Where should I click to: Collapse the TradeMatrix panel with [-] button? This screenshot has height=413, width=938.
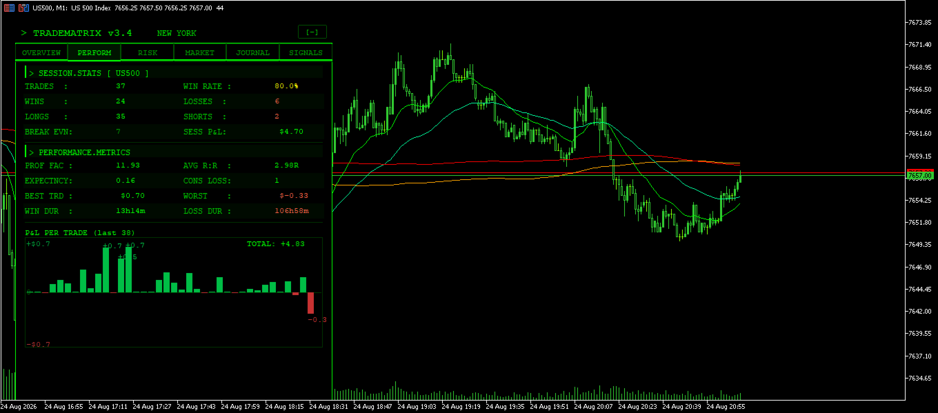pyautogui.click(x=312, y=32)
